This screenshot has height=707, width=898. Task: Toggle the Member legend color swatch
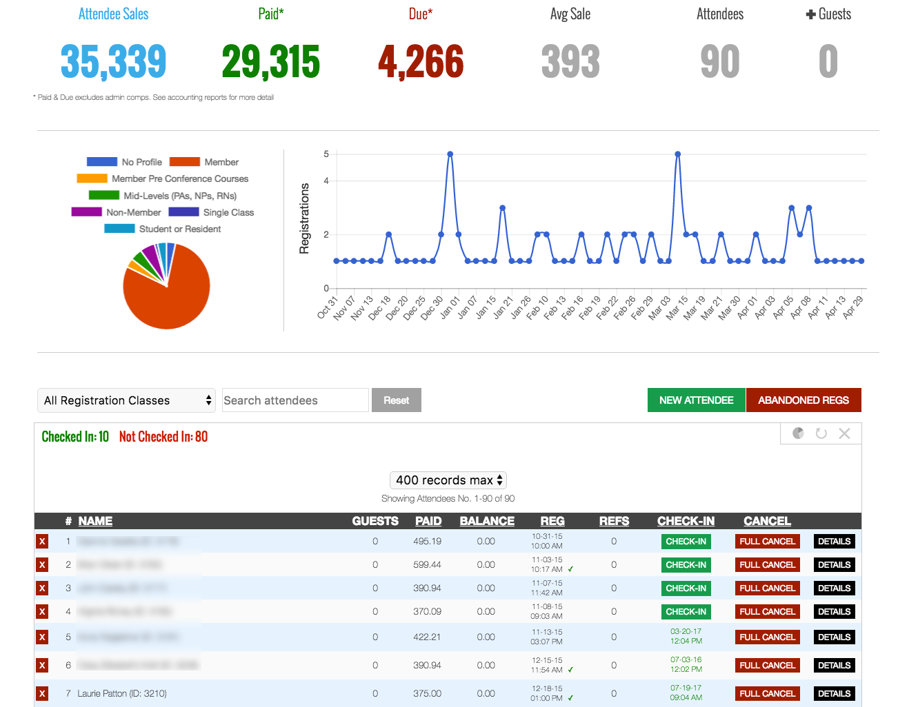[x=185, y=162]
